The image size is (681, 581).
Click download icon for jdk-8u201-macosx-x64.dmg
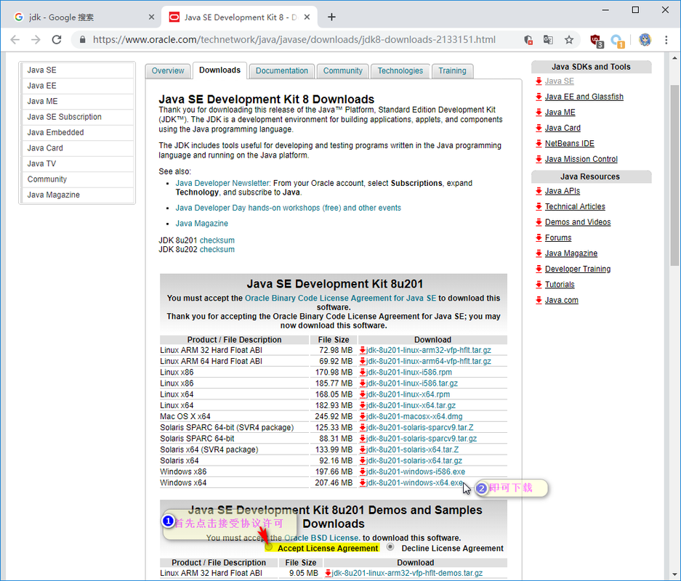362,417
